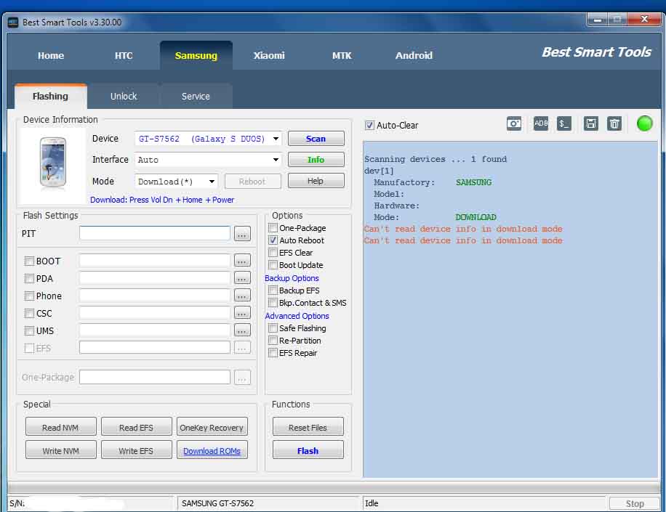
Task: Click the Read NVM button
Action: 61,427
